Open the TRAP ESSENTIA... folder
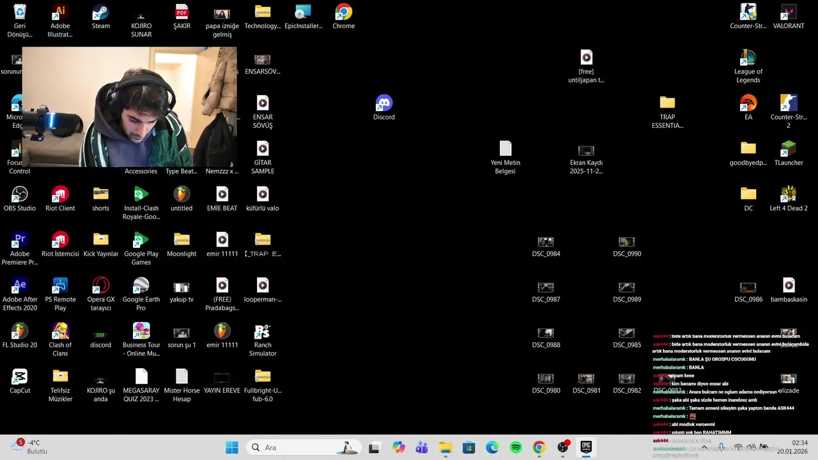The image size is (818, 460). [x=667, y=112]
